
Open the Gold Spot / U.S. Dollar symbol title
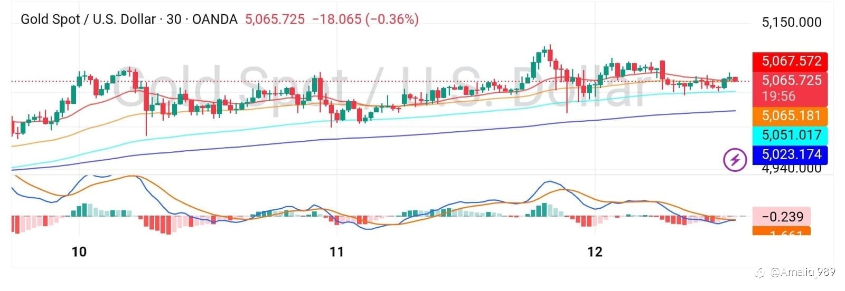88,20
